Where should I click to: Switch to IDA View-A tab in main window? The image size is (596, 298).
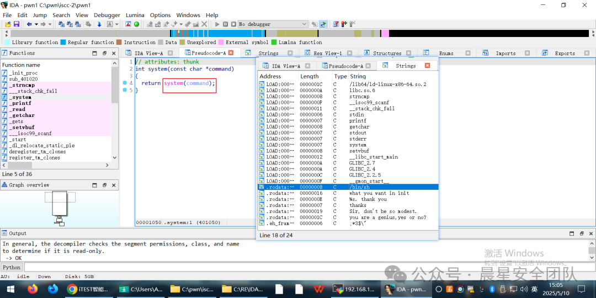148,53
